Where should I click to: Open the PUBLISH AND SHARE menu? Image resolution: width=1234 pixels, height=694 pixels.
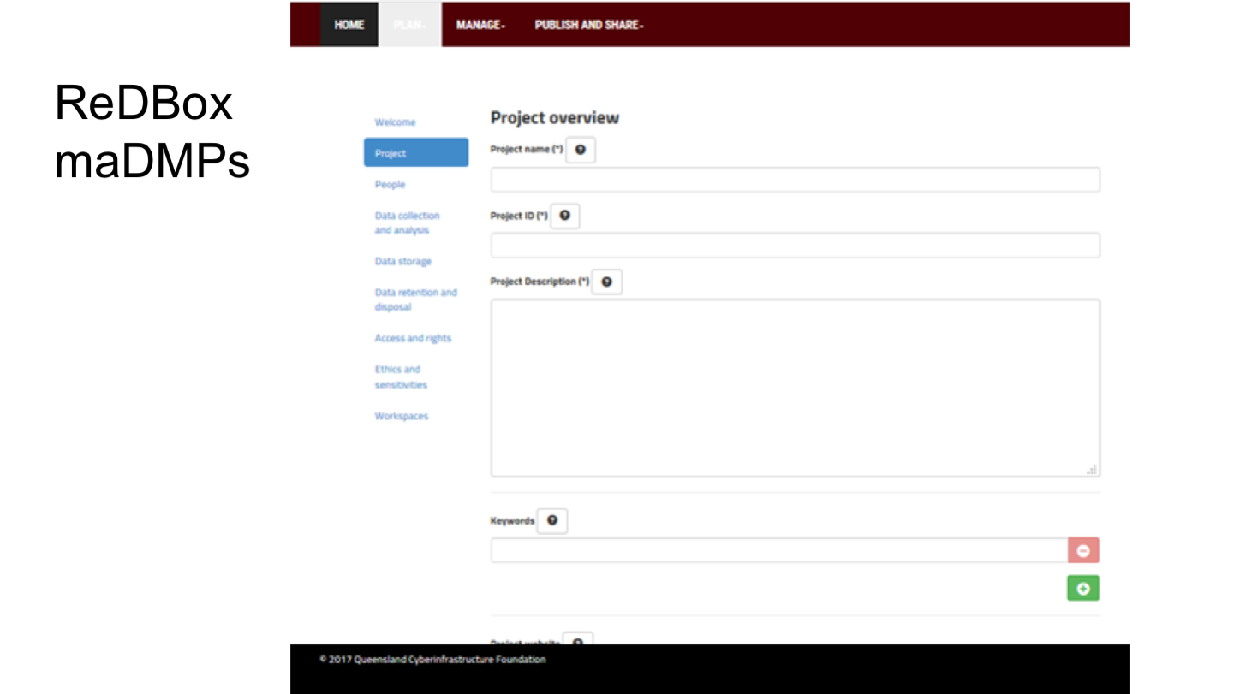[x=589, y=25]
